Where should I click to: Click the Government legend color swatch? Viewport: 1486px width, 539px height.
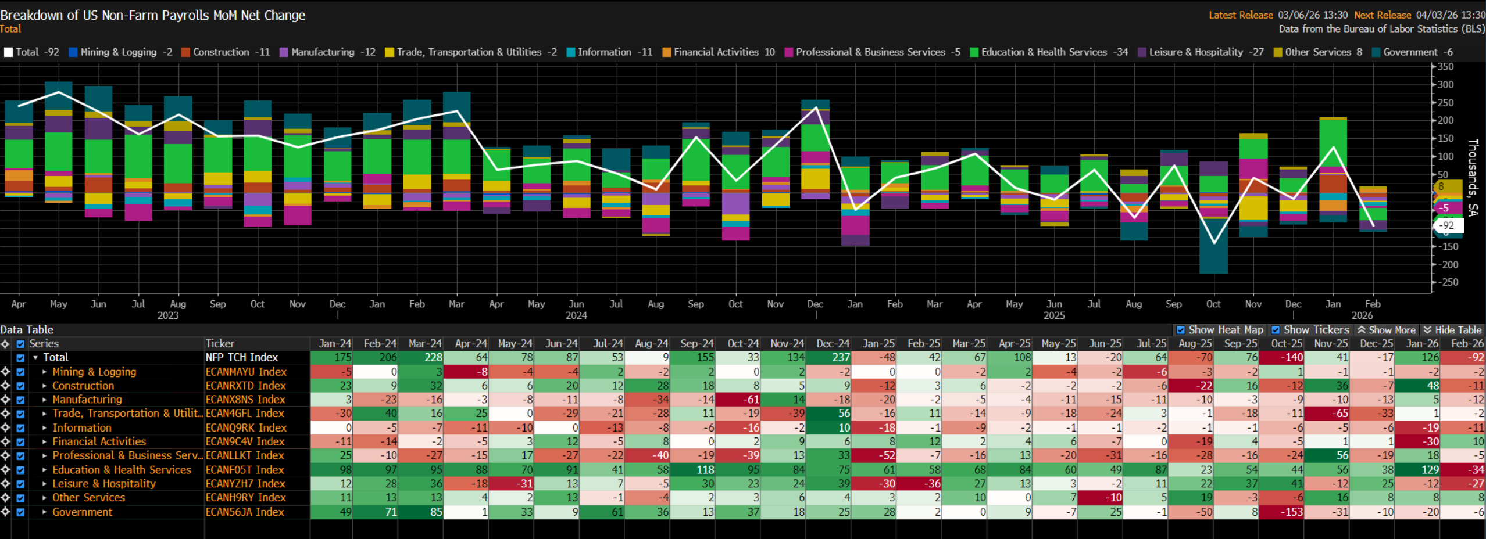point(1376,52)
